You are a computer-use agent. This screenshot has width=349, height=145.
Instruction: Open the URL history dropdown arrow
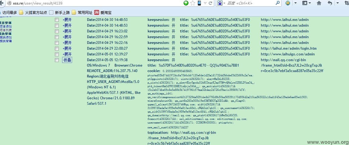click(x=205, y=3)
